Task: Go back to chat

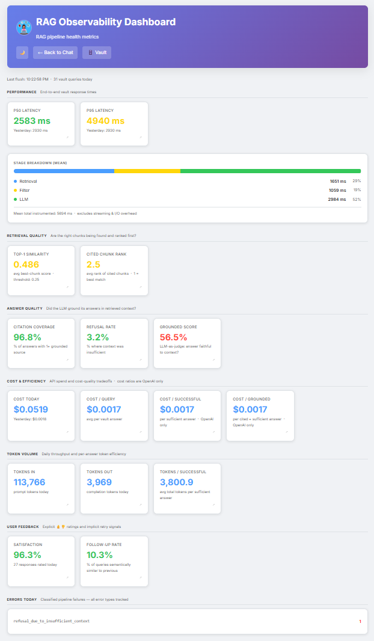Action: [55, 52]
